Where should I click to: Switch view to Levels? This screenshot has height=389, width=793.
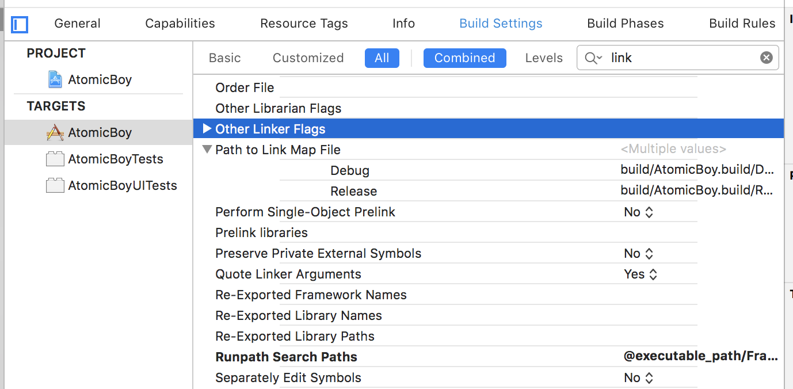coord(544,58)
